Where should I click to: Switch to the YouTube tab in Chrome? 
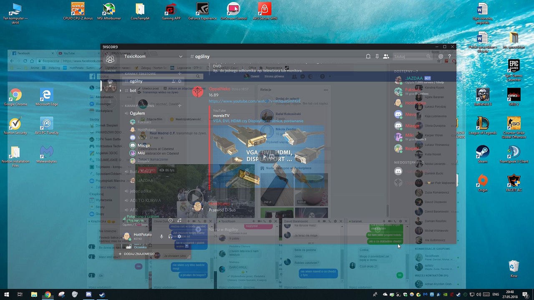click(79, 53)
